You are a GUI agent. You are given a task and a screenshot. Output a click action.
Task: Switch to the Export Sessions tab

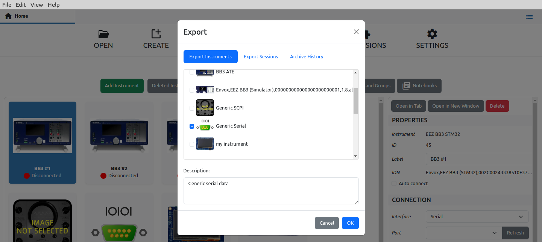point(261,57)
